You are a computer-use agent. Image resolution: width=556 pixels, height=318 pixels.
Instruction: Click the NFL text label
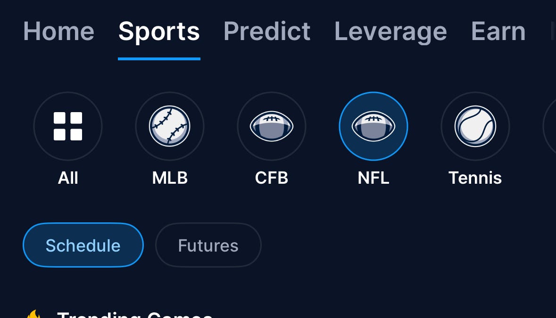[373, 178]
